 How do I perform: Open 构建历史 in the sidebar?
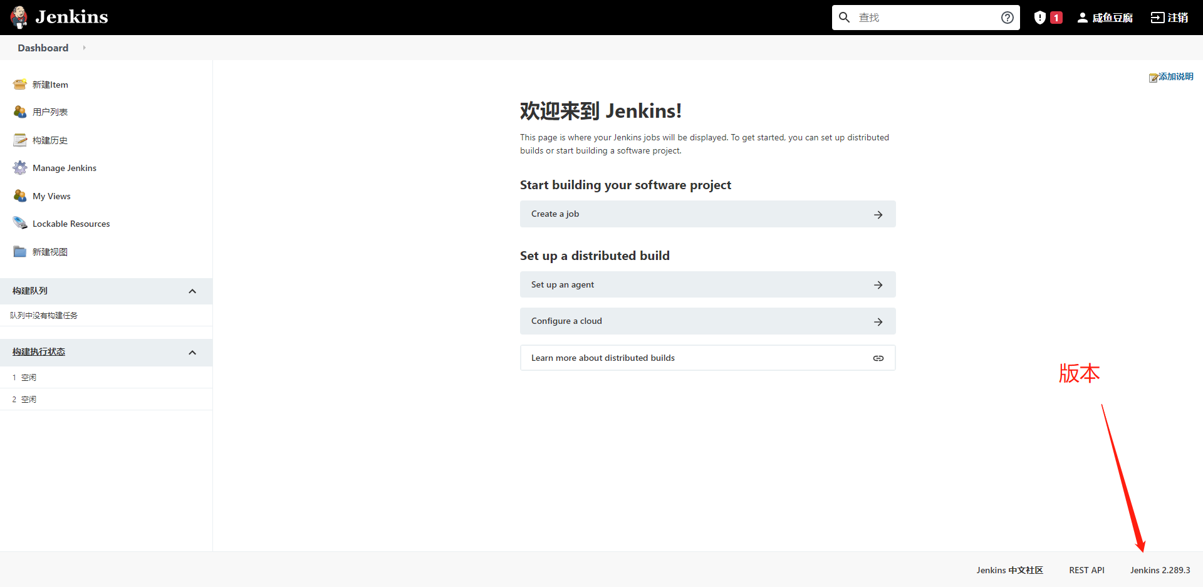50,140
